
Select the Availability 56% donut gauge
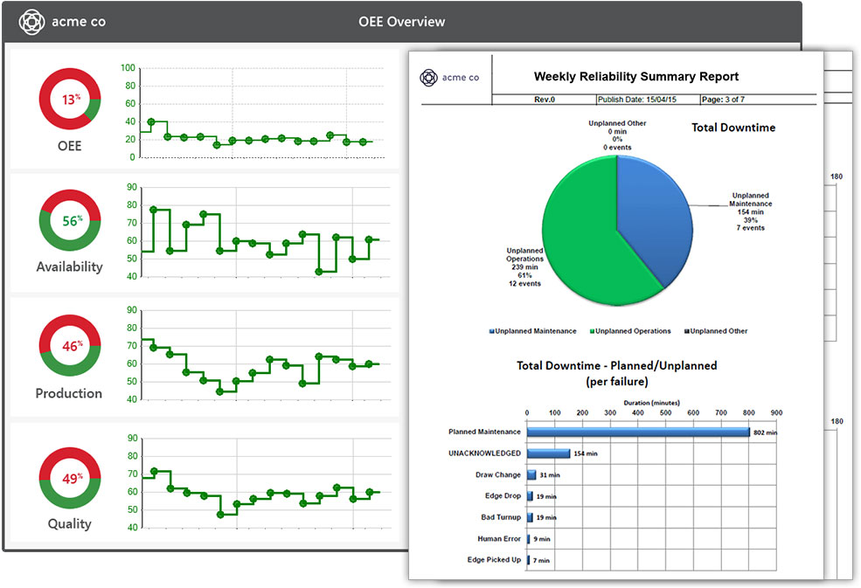(70, 221)
